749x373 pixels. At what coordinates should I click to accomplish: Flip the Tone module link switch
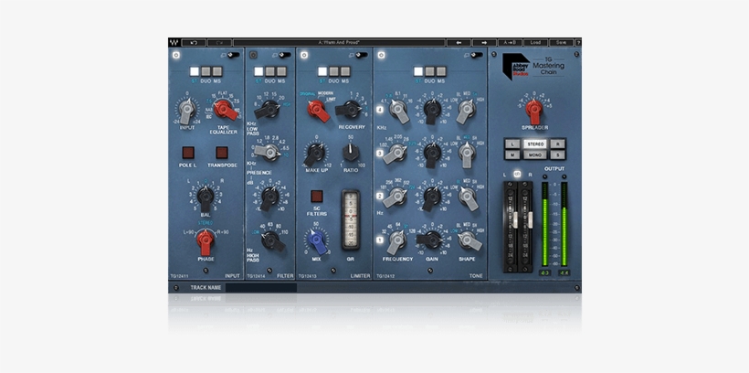477,55
